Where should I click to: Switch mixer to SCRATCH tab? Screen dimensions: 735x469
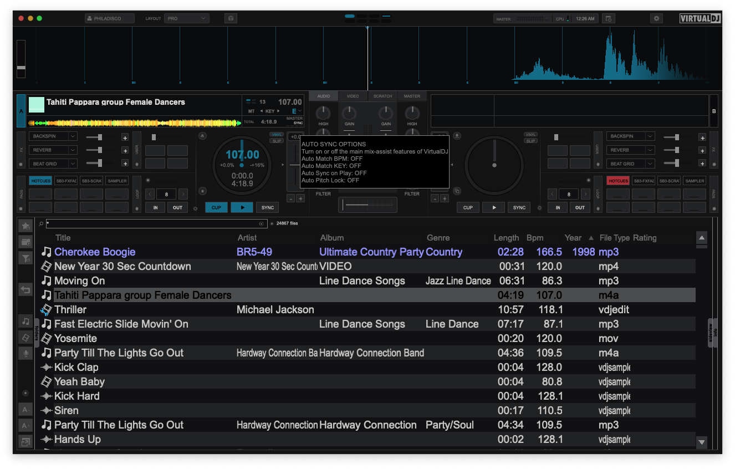[x=382, y=96]
